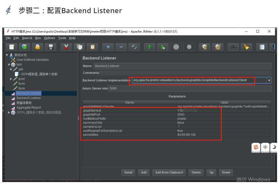Click the Shutdown test icon

pyautogui.click(x=189, y=47)
